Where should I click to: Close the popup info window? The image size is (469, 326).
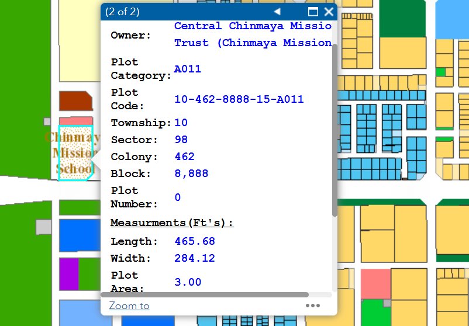329,12
